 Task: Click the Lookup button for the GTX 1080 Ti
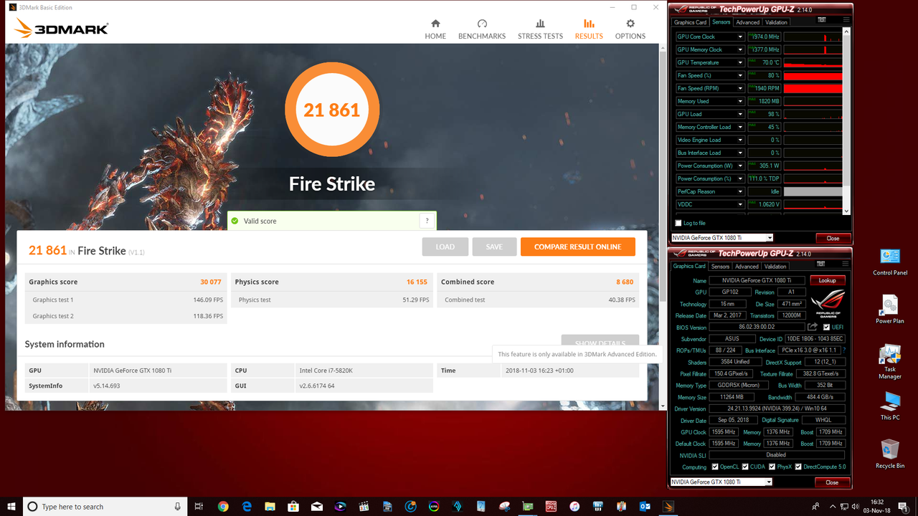pyautogui.click(x=827, y=279)
